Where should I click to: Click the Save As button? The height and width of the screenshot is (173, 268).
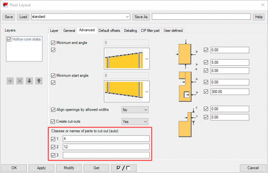click(x=141, y=17)
